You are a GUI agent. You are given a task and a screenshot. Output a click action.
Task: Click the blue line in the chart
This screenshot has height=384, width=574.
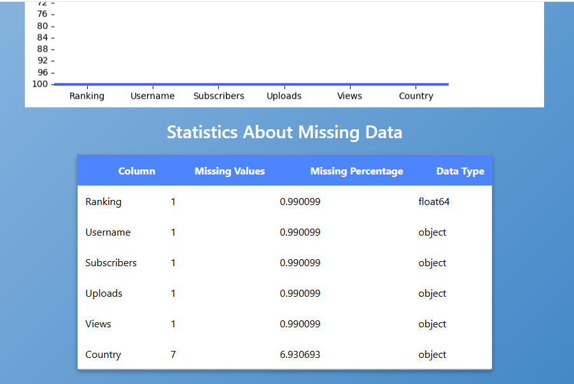pyautogui.click(x=251, y=84)
